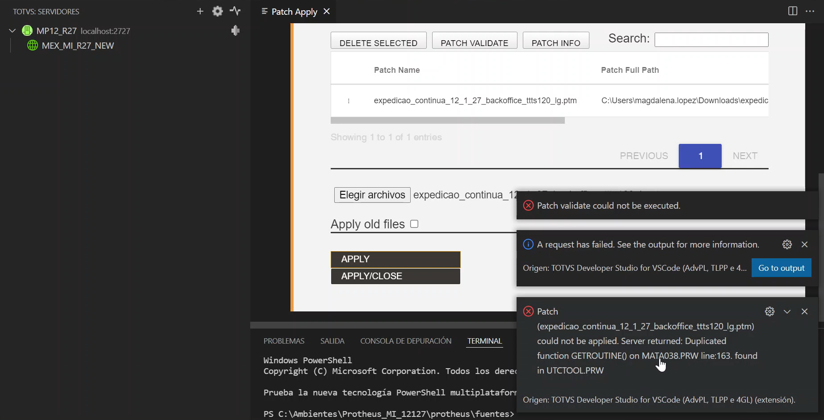Go to PREVIOUS page of entries
824x420 pixels.
pyautogui.click(x=644, y=156)
